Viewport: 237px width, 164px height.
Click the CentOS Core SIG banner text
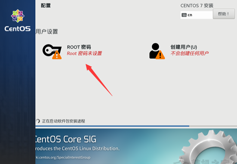point(65,139)
